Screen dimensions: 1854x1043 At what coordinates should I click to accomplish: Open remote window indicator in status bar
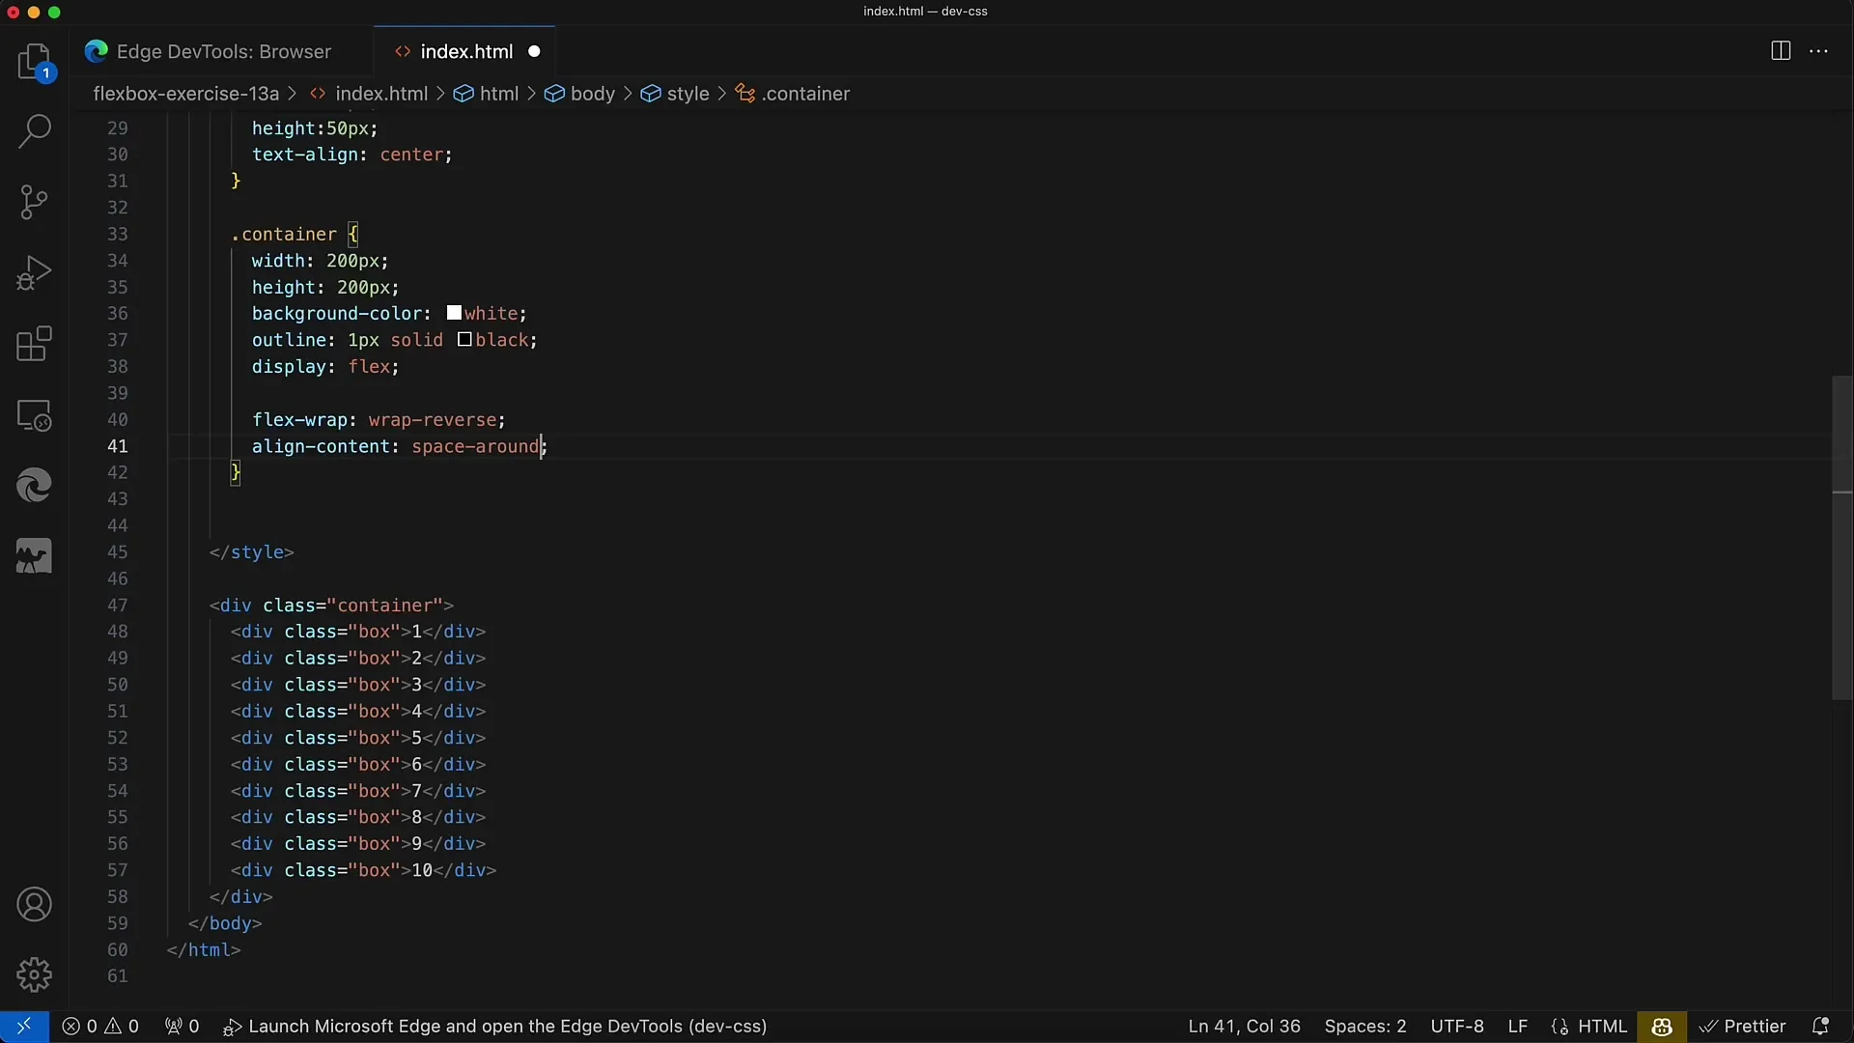pyautogui.click(x=24, y=1027)
